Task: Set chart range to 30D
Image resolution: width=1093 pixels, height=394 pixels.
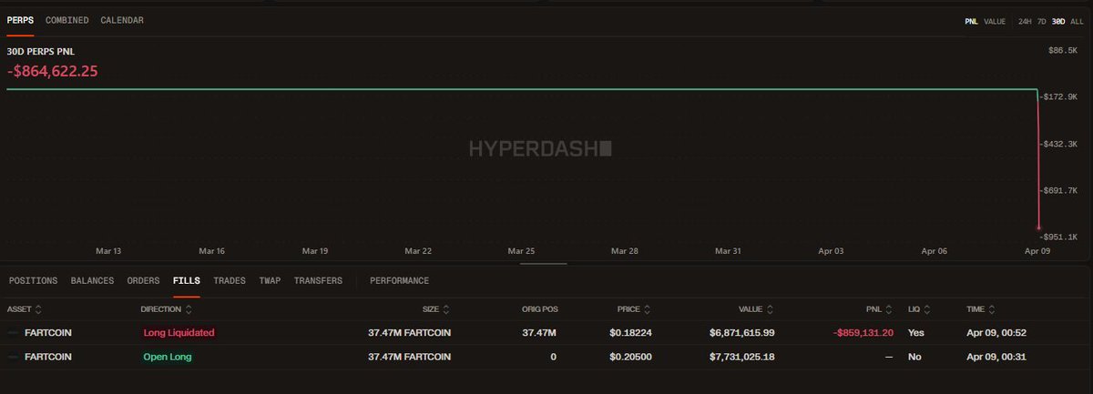Action: coord(1058,21)
